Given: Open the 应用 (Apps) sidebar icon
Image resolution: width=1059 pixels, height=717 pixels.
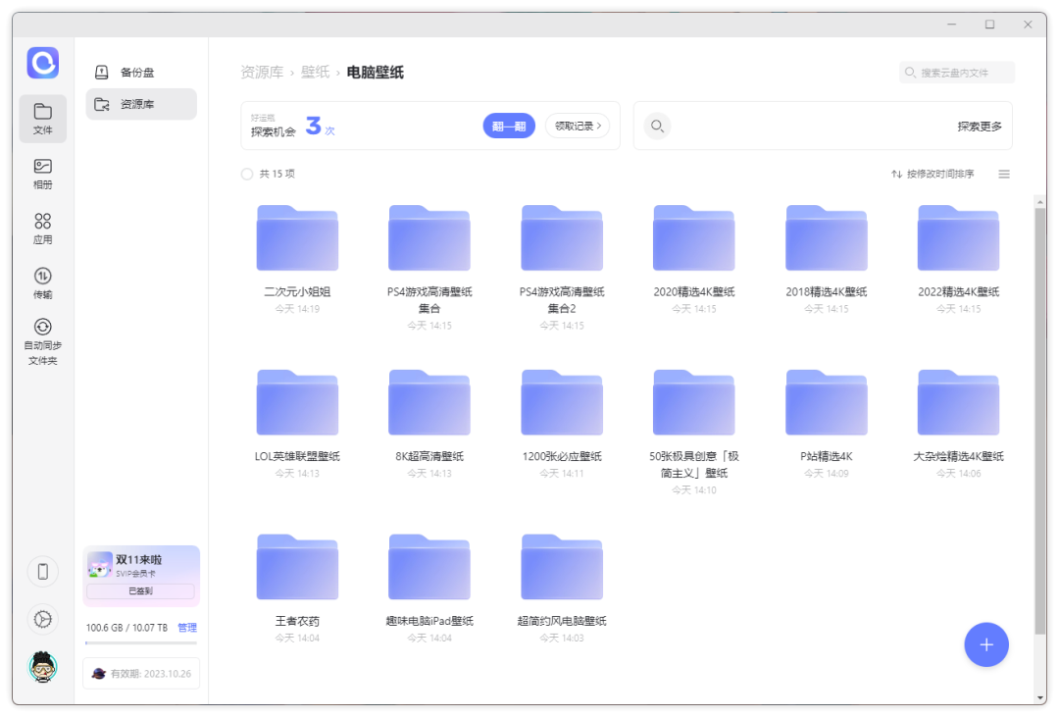Looking at the screenshot, I should [42, 229].
